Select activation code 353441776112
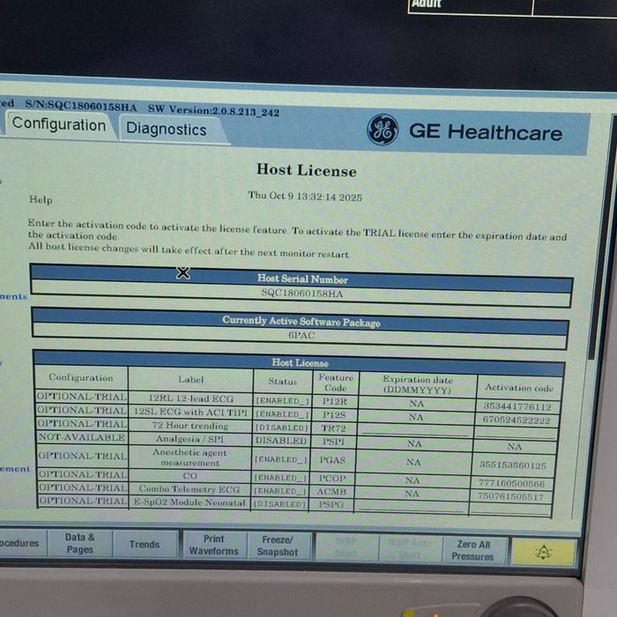The height and width of the screenshot is (617, 617). pyautogui.click(x=517, y=406)
